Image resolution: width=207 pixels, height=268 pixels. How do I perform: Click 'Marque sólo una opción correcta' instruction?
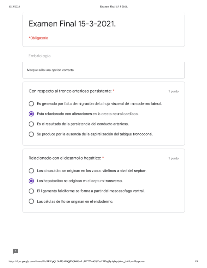pos(51,70)
